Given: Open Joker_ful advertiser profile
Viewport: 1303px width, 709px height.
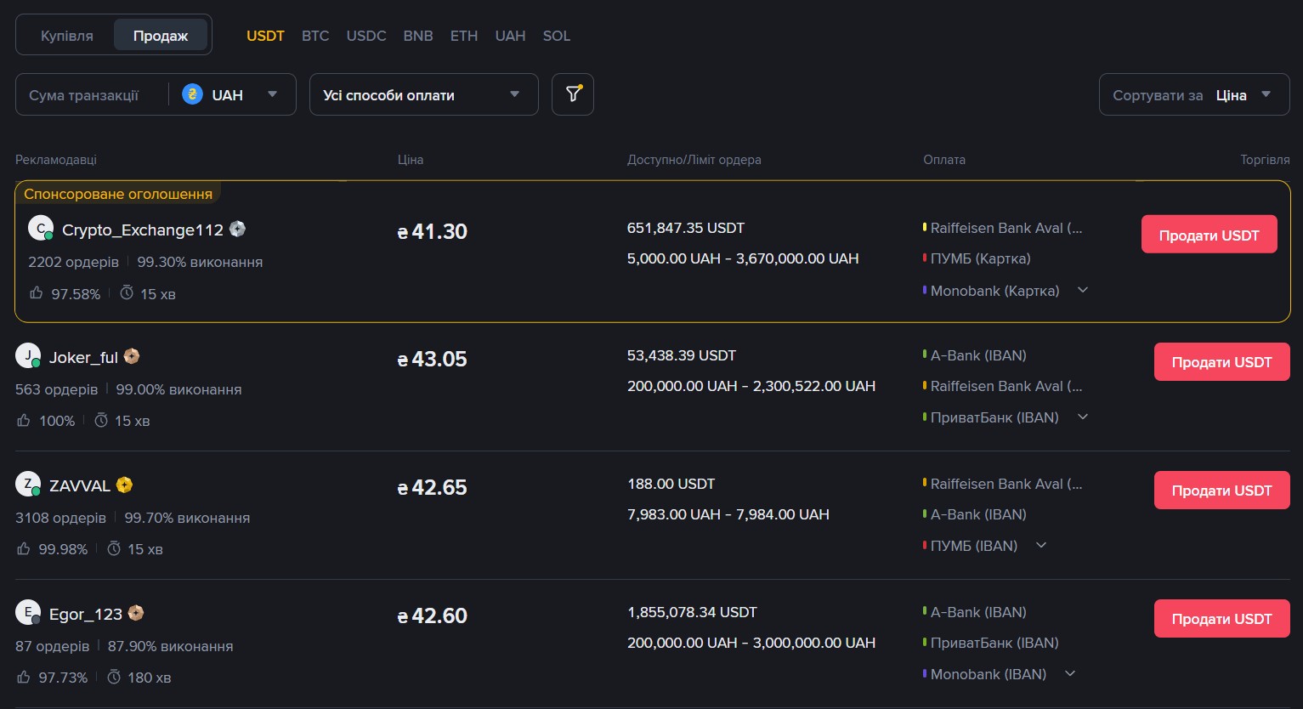Looking at the screenshot, I should [83, 358].
